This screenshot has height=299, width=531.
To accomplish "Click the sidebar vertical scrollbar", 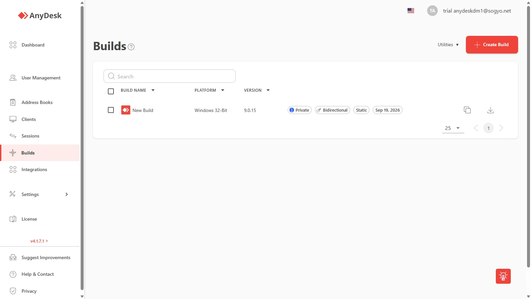I will pyautogui.click(x=82, y=148).
